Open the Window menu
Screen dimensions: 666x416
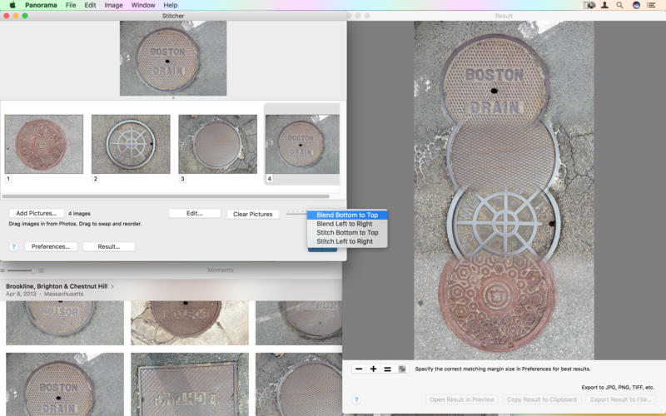click(x=142, y=5)
